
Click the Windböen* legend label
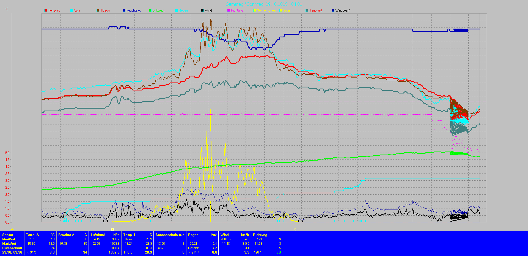coord(343,10)
